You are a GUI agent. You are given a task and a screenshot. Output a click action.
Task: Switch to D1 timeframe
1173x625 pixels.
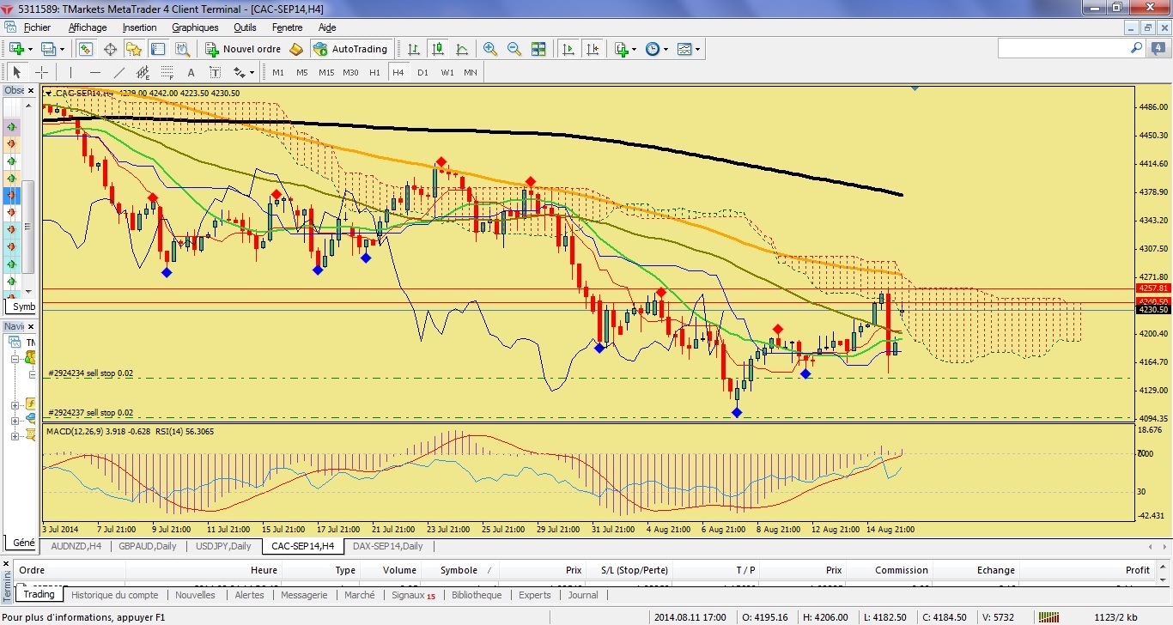click(x=422, y=72)
